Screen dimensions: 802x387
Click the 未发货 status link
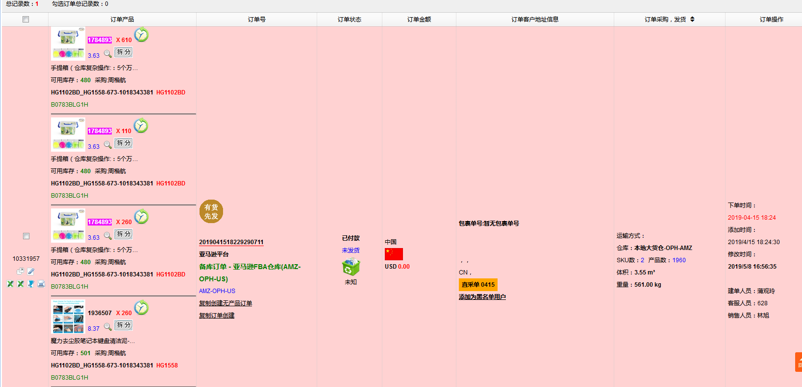pyautogui.click(x=351, y=250)
